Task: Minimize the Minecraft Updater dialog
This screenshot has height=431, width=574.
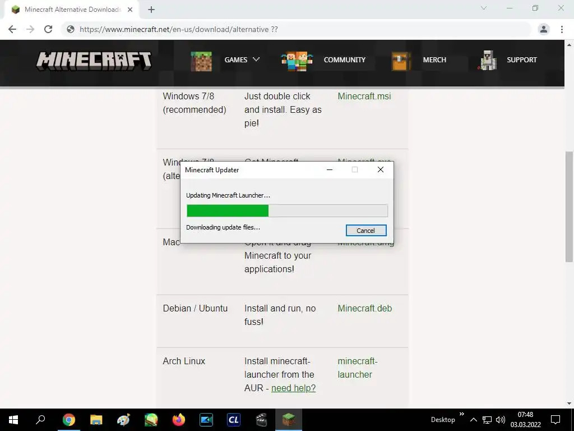Action: tap(330, 169)
